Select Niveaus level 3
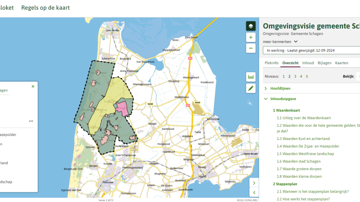Screen dimensions: 360x202 (295, 76)
